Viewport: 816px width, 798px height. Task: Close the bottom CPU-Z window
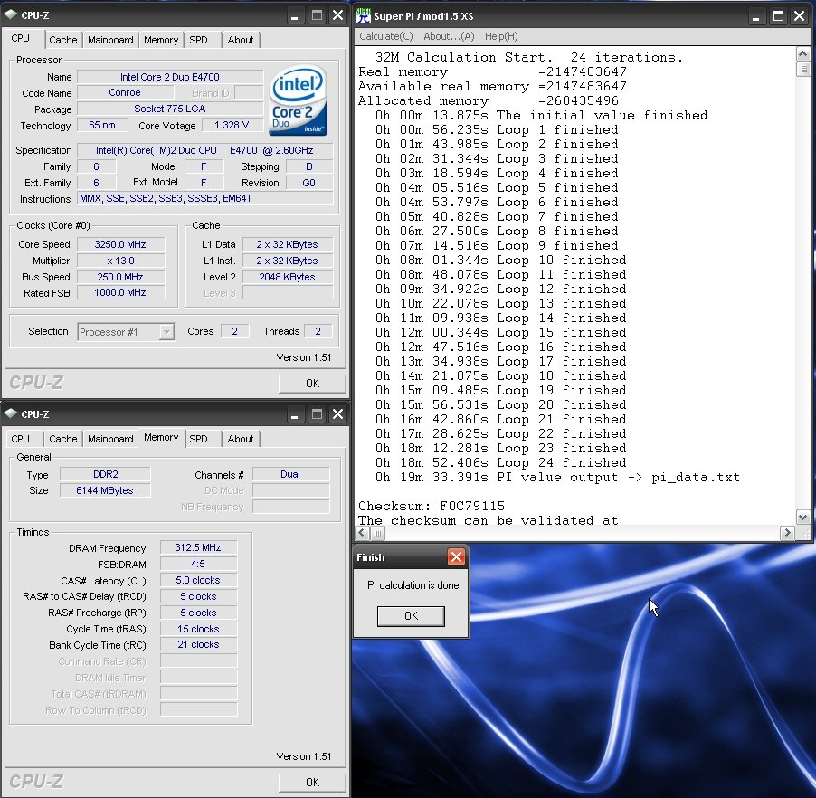337,414
